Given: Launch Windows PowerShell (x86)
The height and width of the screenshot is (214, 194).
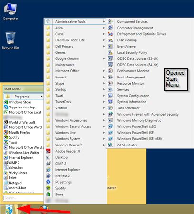Looking at the screenshot, I should [137, 126].
